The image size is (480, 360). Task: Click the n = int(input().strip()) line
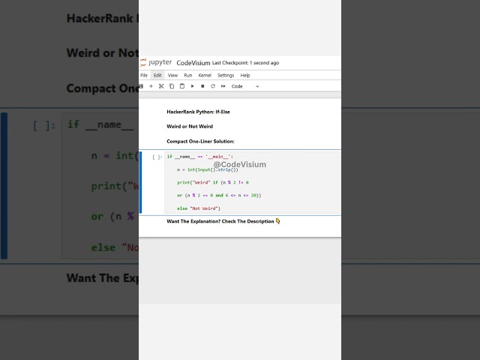point(208,169)
